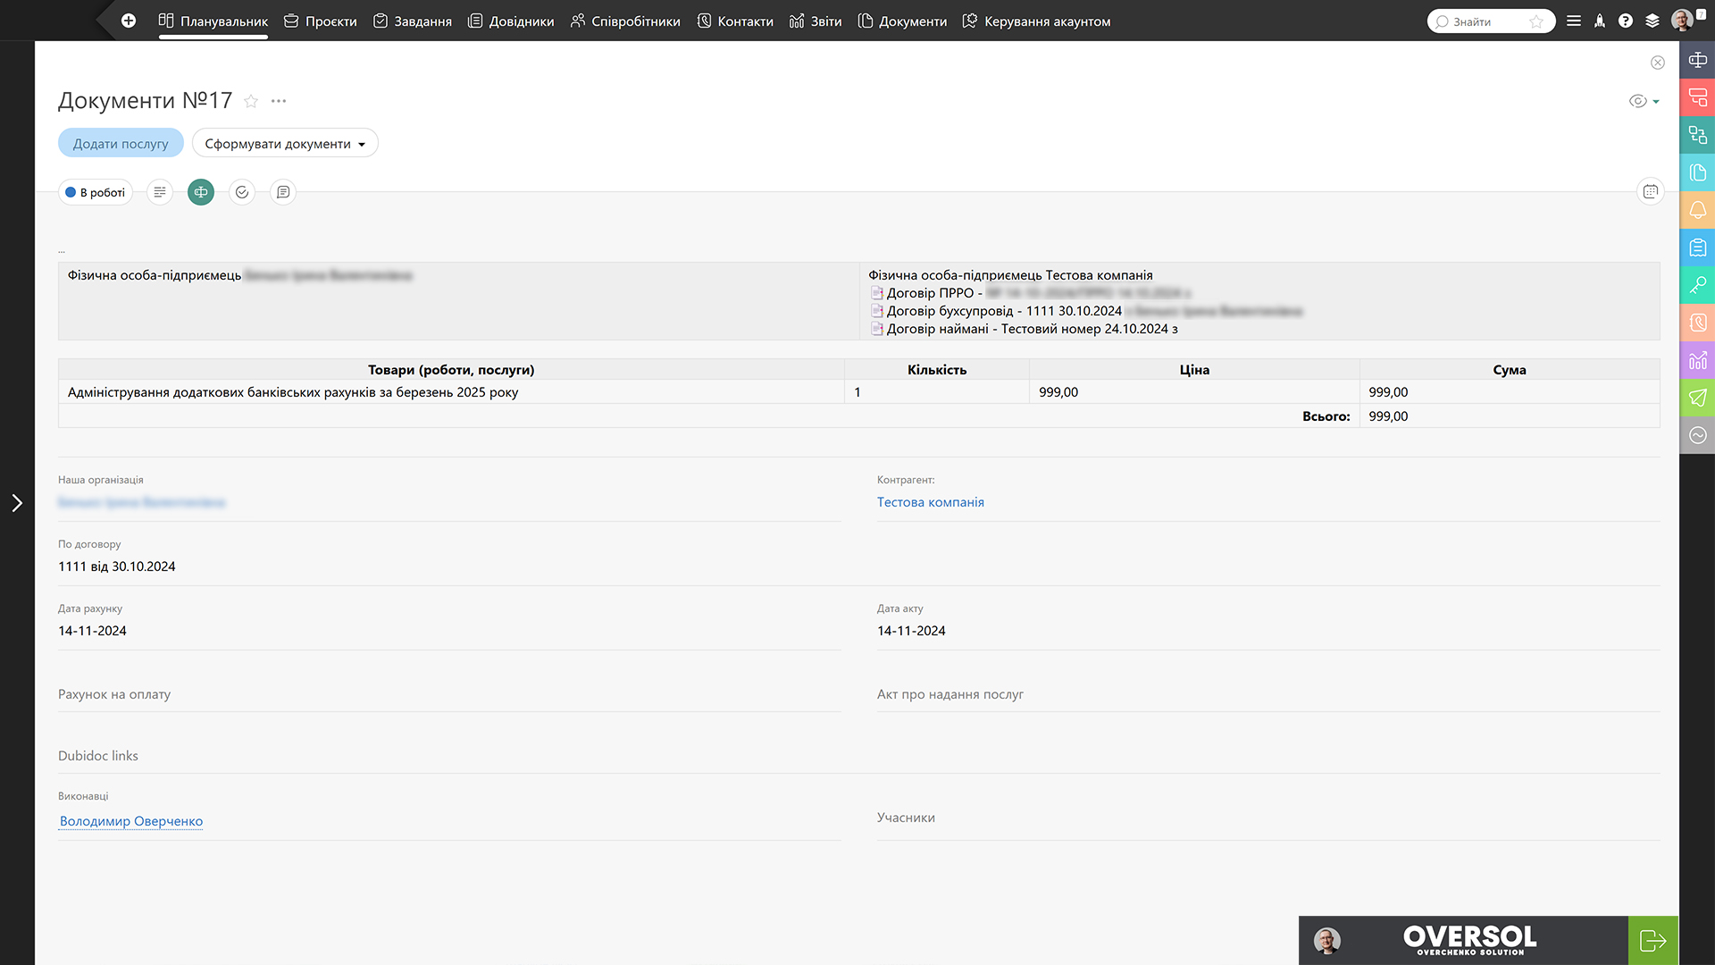Open Довідники section
The height and width of the screenshot is (965, 1715).
point(511,21)
